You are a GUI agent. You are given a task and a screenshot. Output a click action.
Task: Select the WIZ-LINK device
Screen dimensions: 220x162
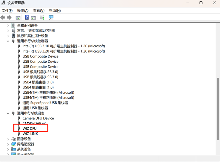click(30, 134)
